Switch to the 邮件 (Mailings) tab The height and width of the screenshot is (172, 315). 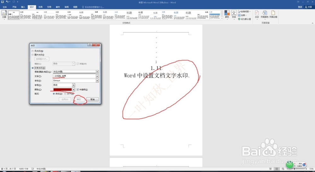coord(58,7)
